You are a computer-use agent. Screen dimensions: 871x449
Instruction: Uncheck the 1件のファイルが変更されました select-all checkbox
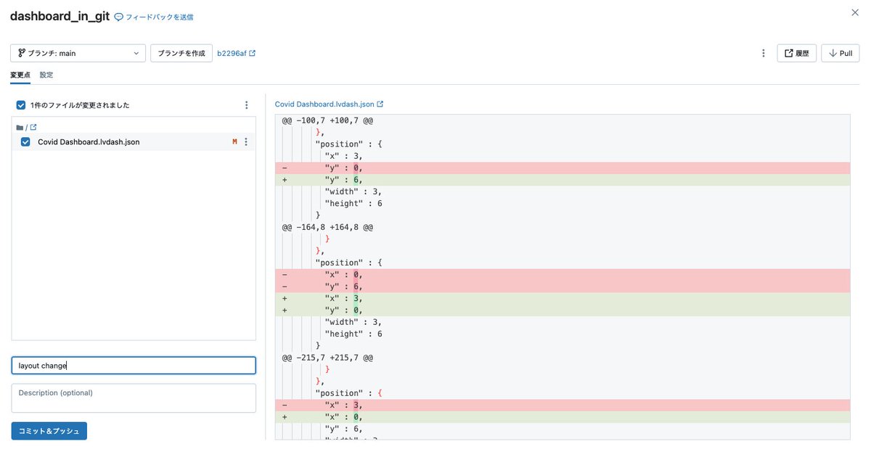click(x=21, y=104)
